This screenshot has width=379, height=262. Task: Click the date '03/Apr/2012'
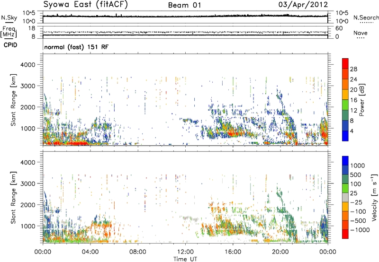[303, 5]
